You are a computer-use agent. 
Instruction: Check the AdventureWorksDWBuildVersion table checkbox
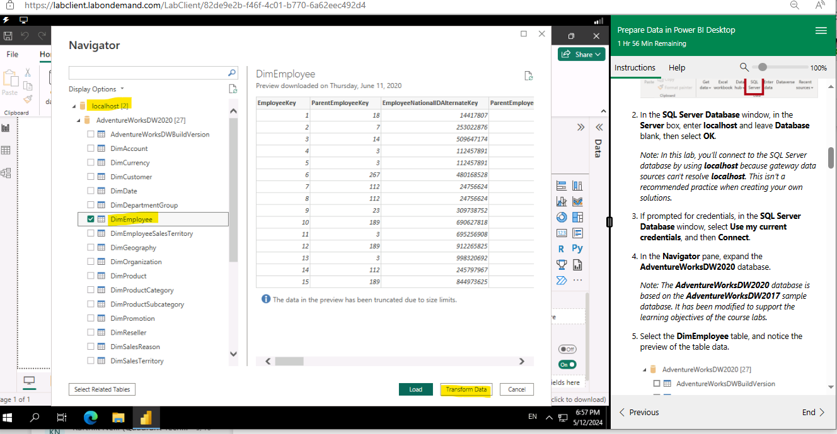[x=91, y=134]
